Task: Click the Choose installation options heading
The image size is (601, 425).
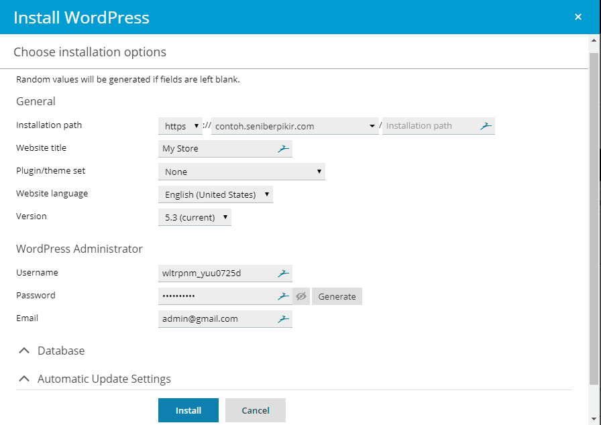Action: coord(90,52)
